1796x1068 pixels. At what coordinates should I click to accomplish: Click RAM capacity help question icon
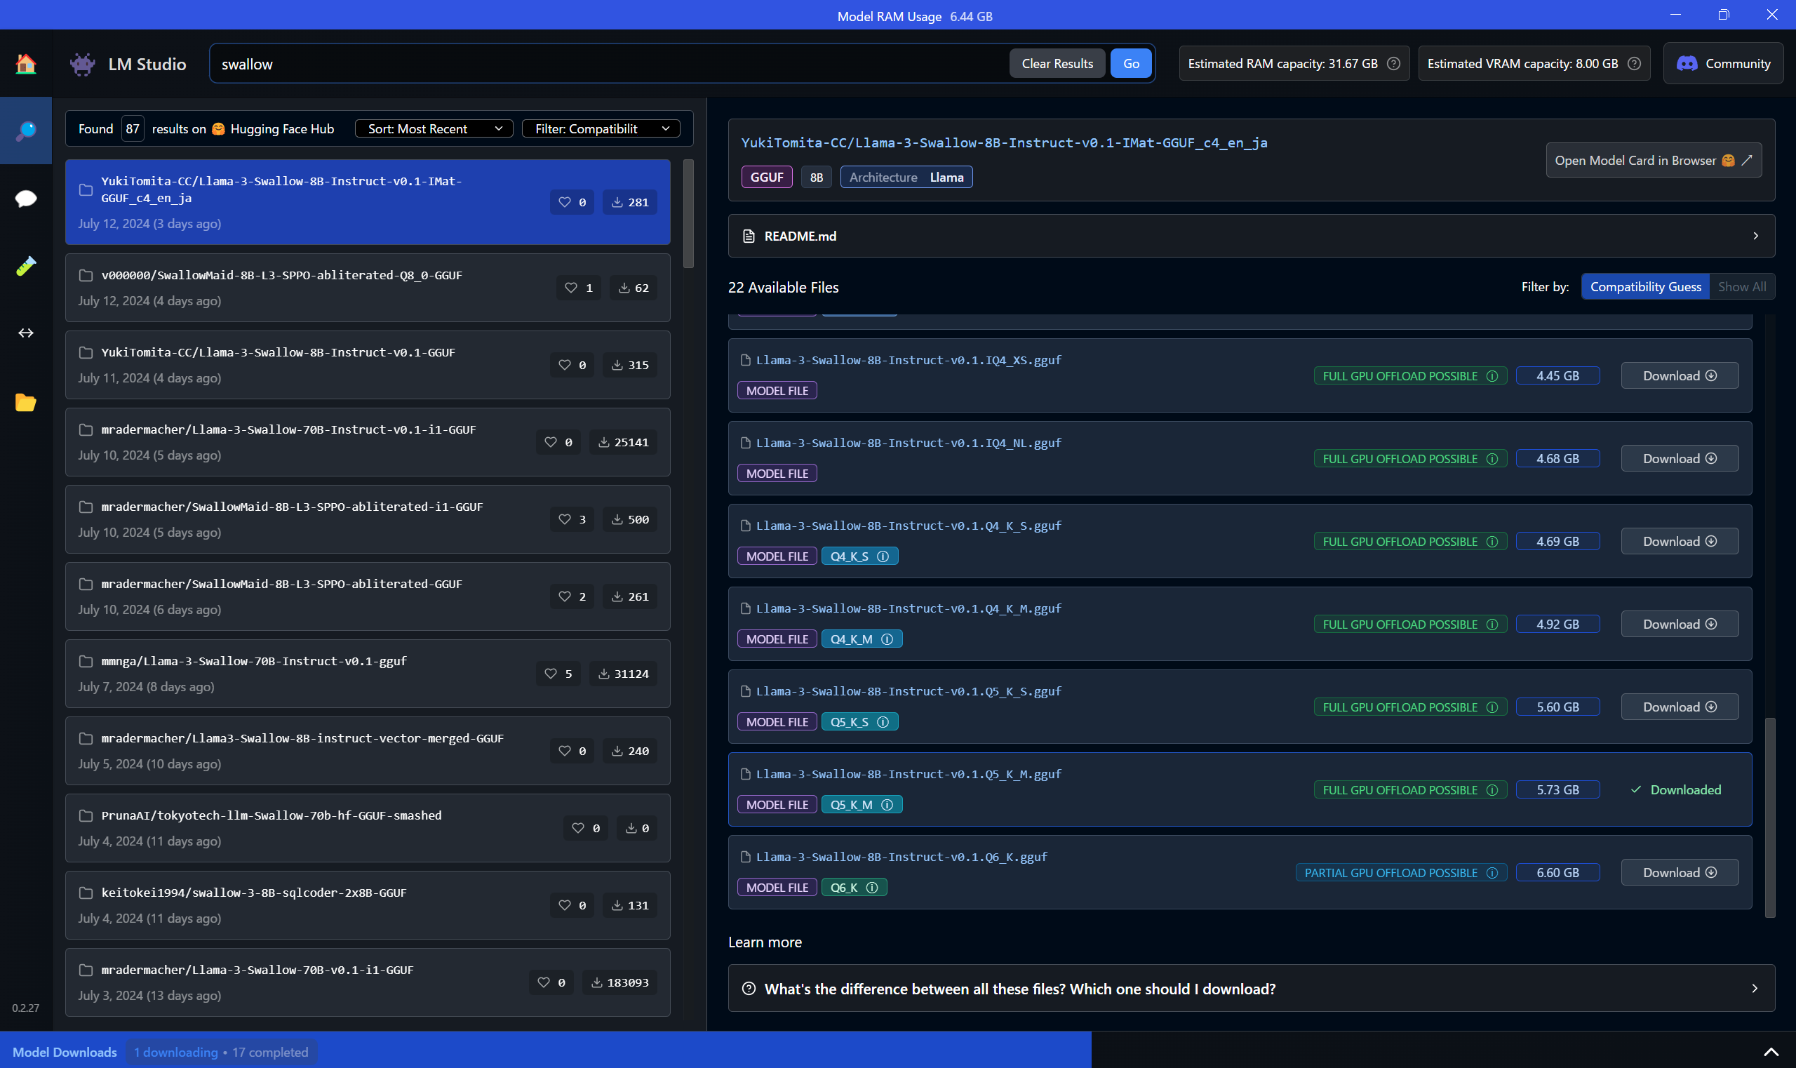1394,63
